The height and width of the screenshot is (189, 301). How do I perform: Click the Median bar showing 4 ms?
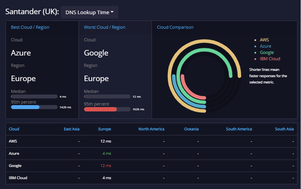point(34,96)
